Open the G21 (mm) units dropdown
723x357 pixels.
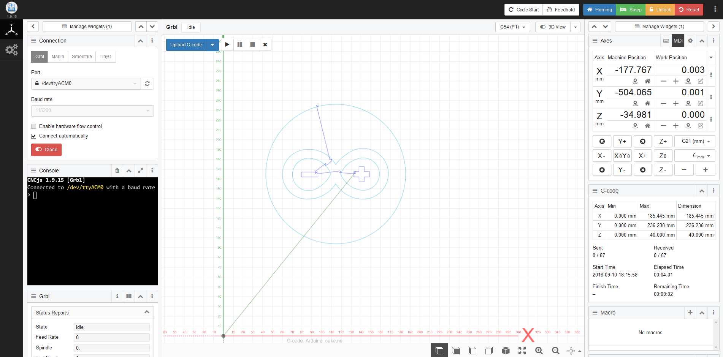point(695,141)
